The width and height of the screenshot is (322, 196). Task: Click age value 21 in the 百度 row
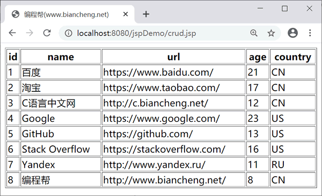pos(258,72)
